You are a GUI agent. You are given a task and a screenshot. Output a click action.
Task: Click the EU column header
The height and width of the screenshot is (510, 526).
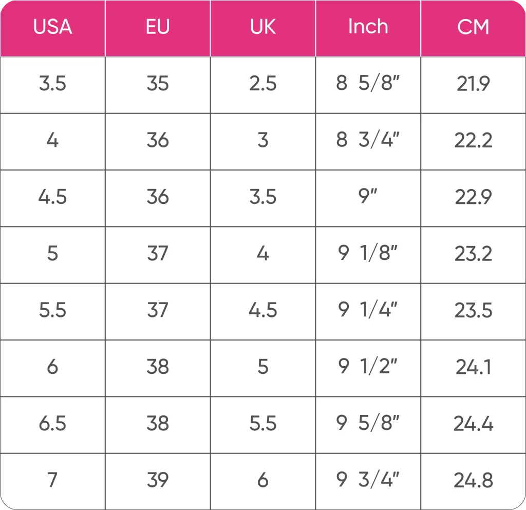point(158,27)
